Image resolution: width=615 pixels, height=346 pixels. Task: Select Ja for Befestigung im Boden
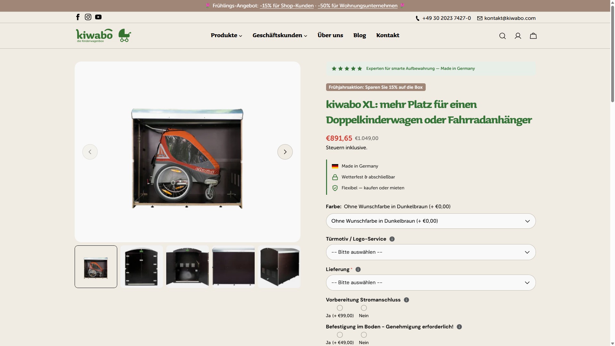(x=340, y=335)
